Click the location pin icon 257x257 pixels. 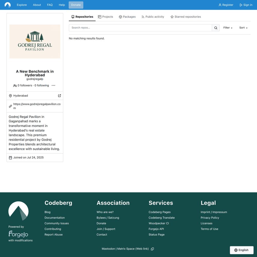[10, 96]
